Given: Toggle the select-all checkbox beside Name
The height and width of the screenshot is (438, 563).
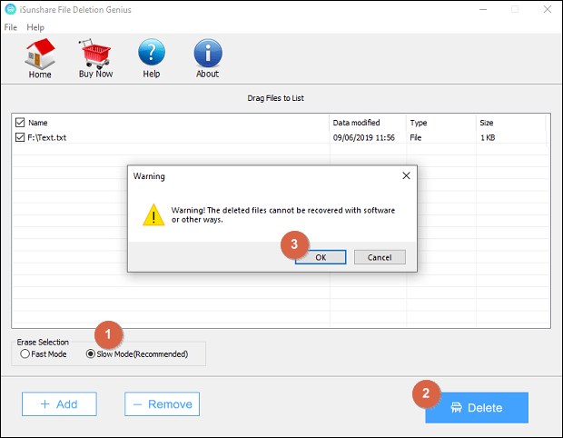Looking at the screenshot, I should point(20,123).
